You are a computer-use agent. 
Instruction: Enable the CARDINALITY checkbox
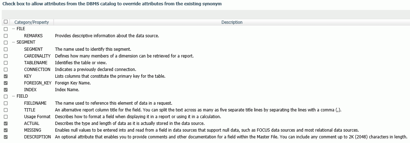click(x=5, y=56)
